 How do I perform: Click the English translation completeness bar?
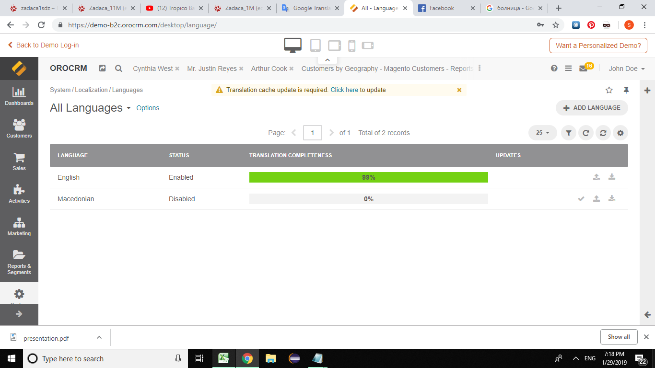pos(368,177)
